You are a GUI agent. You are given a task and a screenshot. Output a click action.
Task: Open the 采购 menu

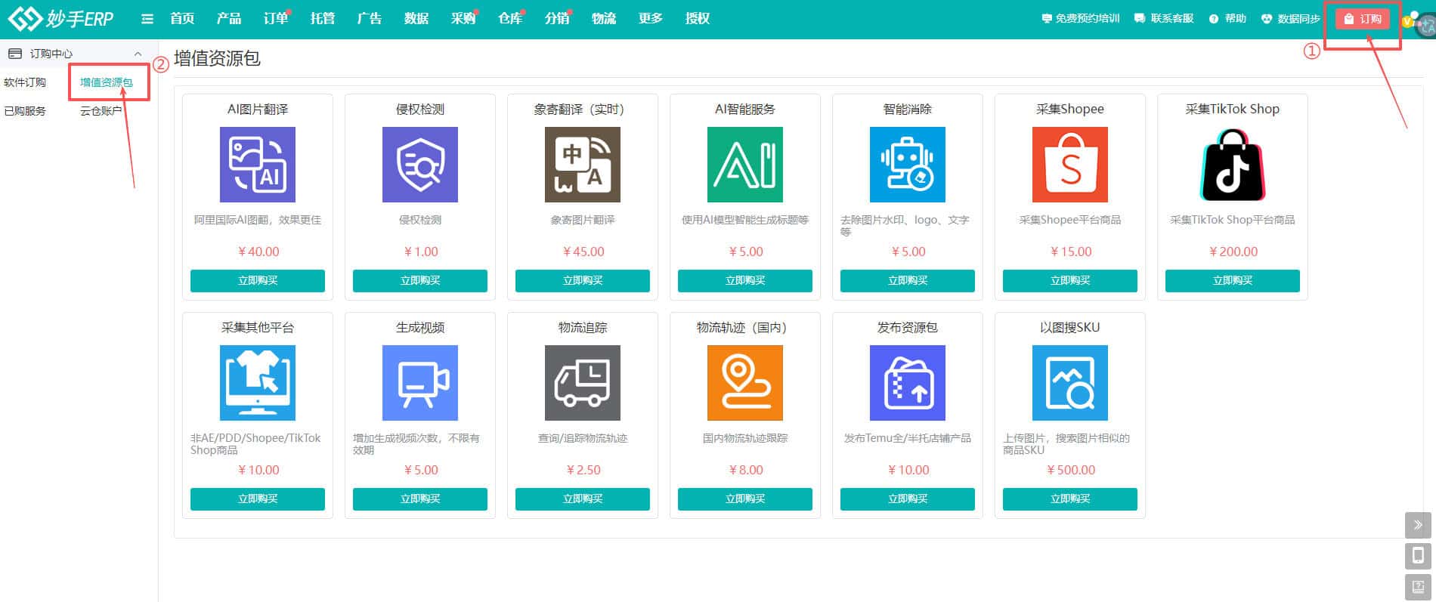pos(463,19)
